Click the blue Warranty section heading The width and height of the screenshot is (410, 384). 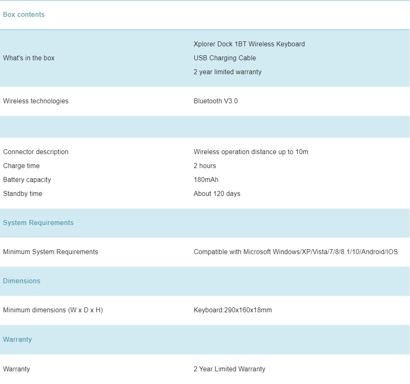coord(17,340)
